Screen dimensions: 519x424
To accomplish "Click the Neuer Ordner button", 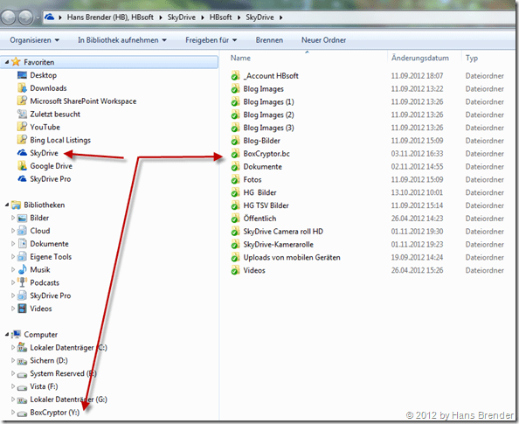I will (x=323, y=40).
